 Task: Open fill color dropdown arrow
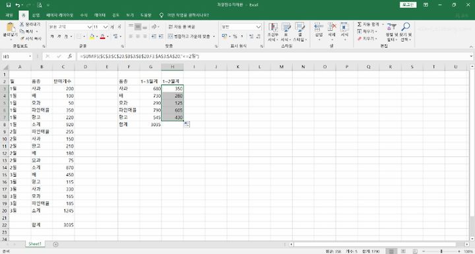coord(97,36)
